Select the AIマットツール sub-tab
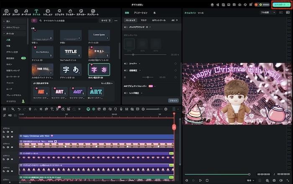Screen dimensions: 293x184 tap(159, 20)
